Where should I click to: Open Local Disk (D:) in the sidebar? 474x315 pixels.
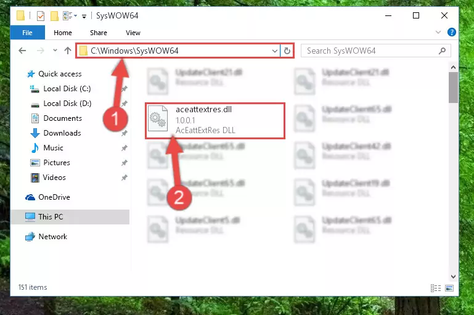(61, 104)
